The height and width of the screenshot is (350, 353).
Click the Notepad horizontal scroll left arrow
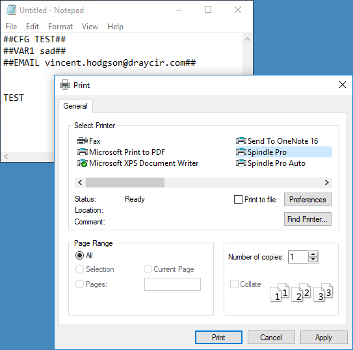click(6, 156)
